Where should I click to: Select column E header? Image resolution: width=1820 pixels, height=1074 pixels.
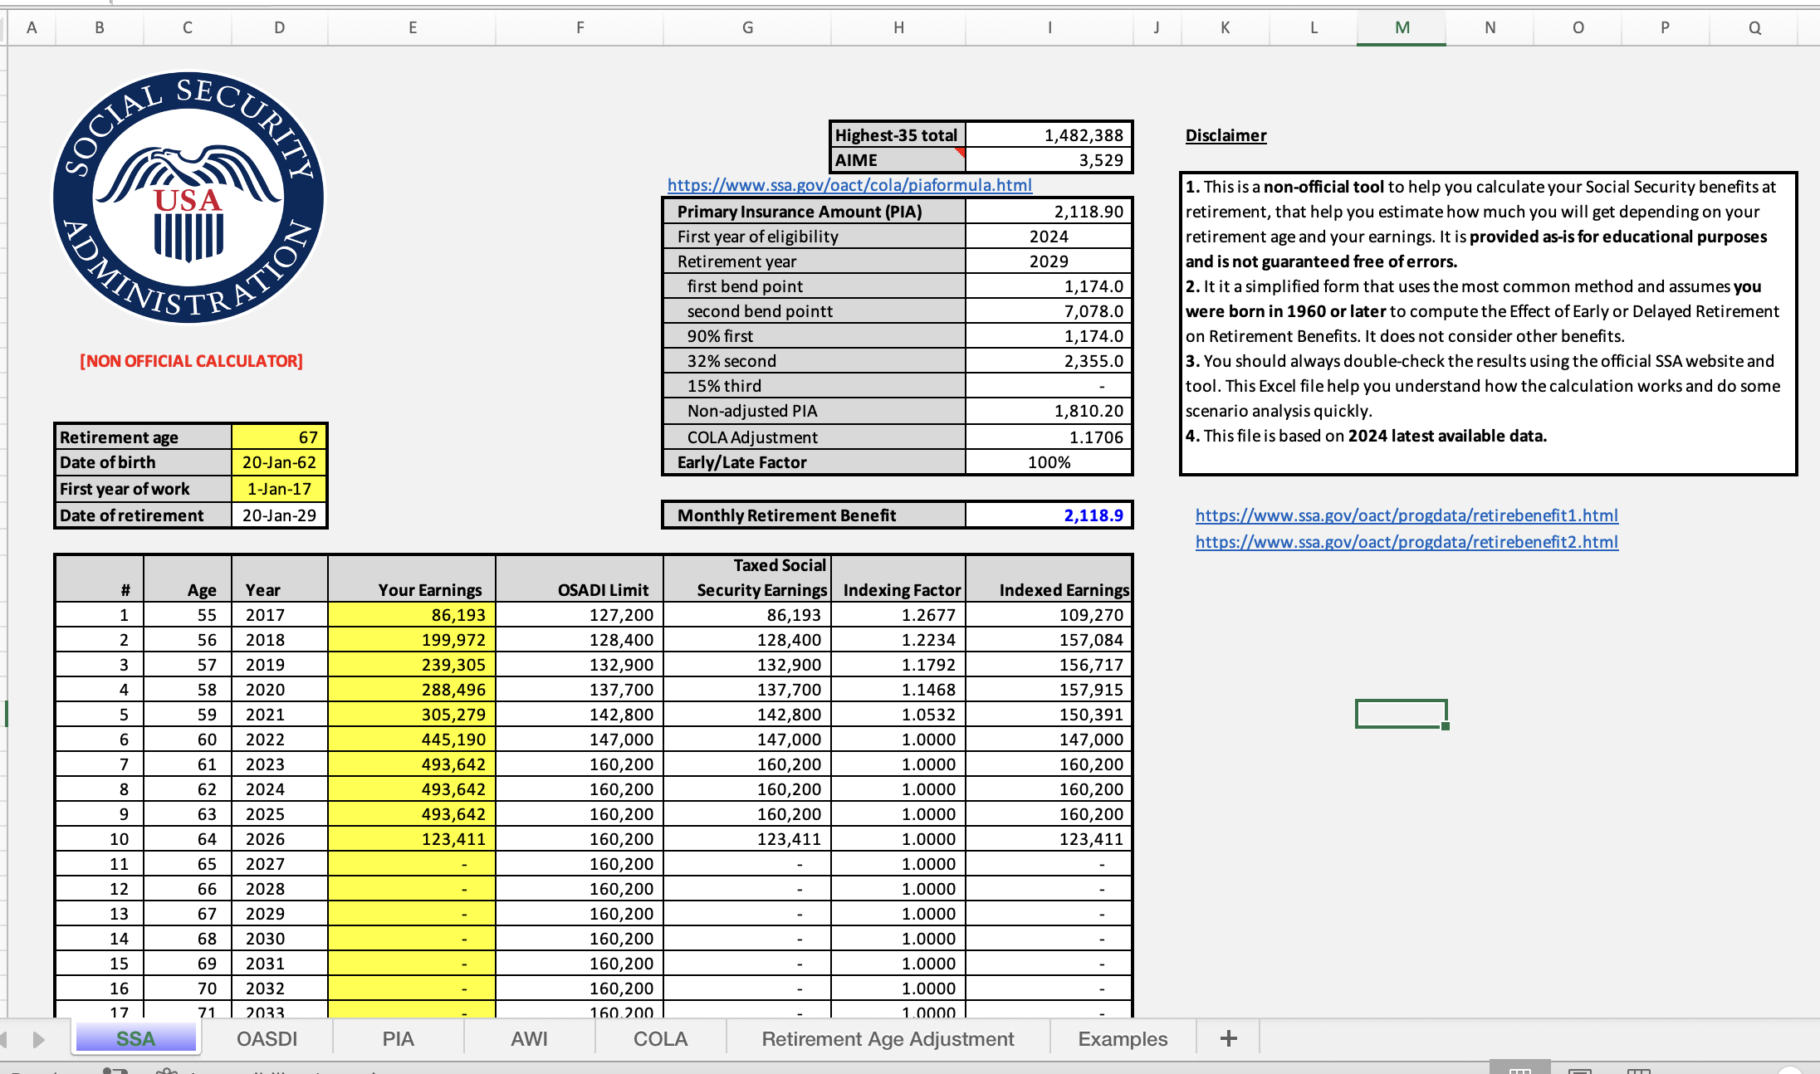(x=412, y=27)
